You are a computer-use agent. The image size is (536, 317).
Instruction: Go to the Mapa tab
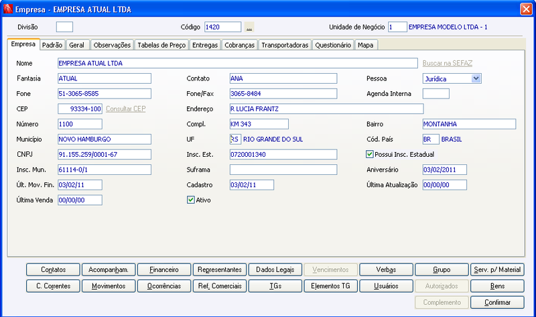[365, 45]
